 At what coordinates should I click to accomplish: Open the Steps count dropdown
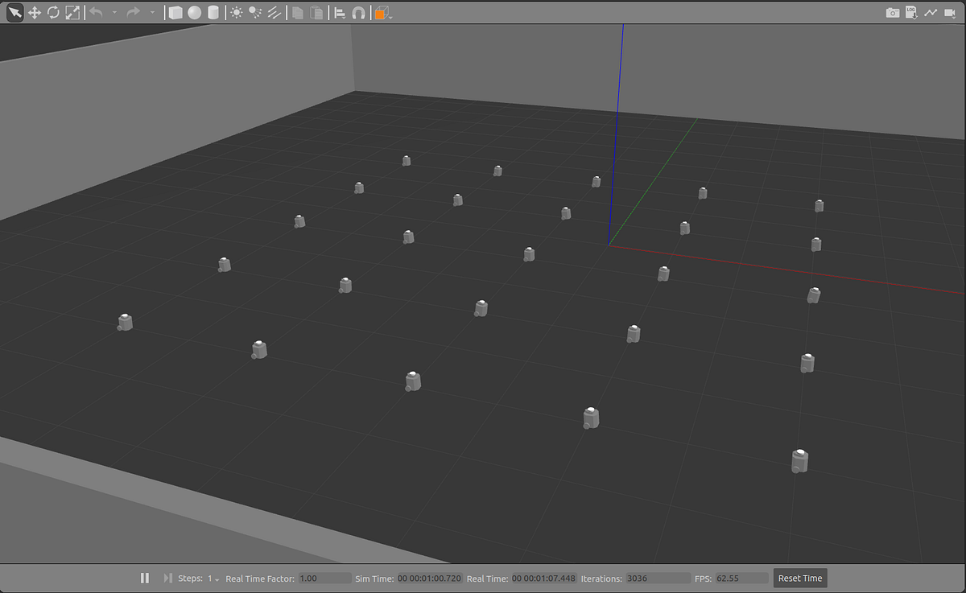pos(216,578)
